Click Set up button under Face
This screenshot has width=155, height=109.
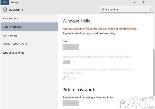point(71,47)
